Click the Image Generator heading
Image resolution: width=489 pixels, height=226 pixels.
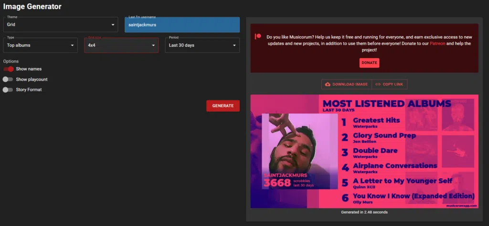32,6
